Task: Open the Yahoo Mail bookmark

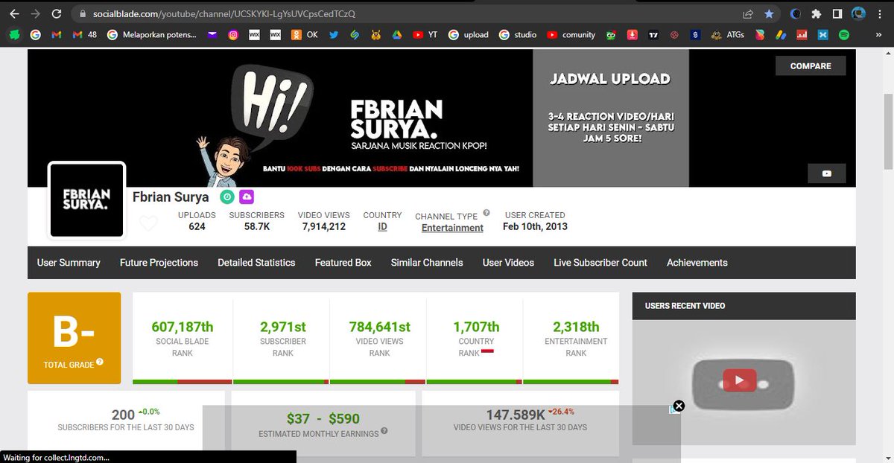Action: pyautogui.click(x=212, y=34)
